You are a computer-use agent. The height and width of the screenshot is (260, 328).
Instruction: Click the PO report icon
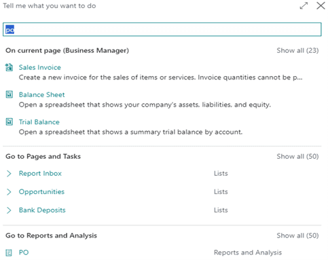click(9, 253)
